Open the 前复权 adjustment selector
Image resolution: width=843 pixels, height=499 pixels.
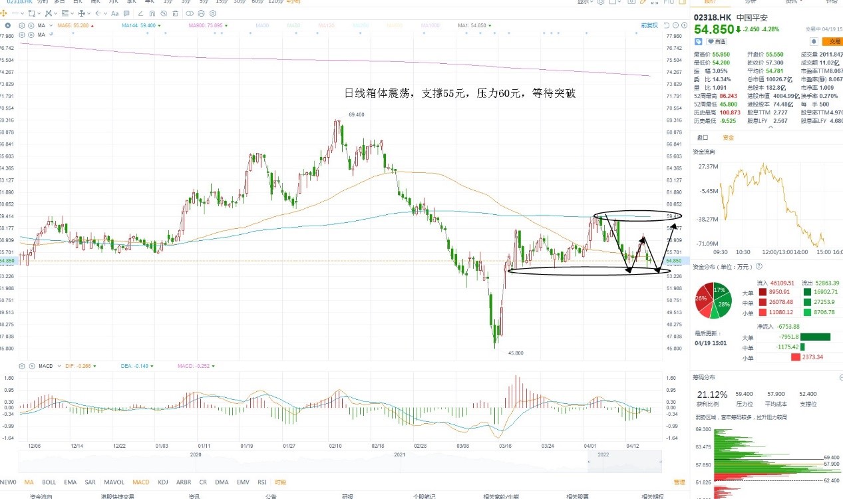click(x=649, y=25)
